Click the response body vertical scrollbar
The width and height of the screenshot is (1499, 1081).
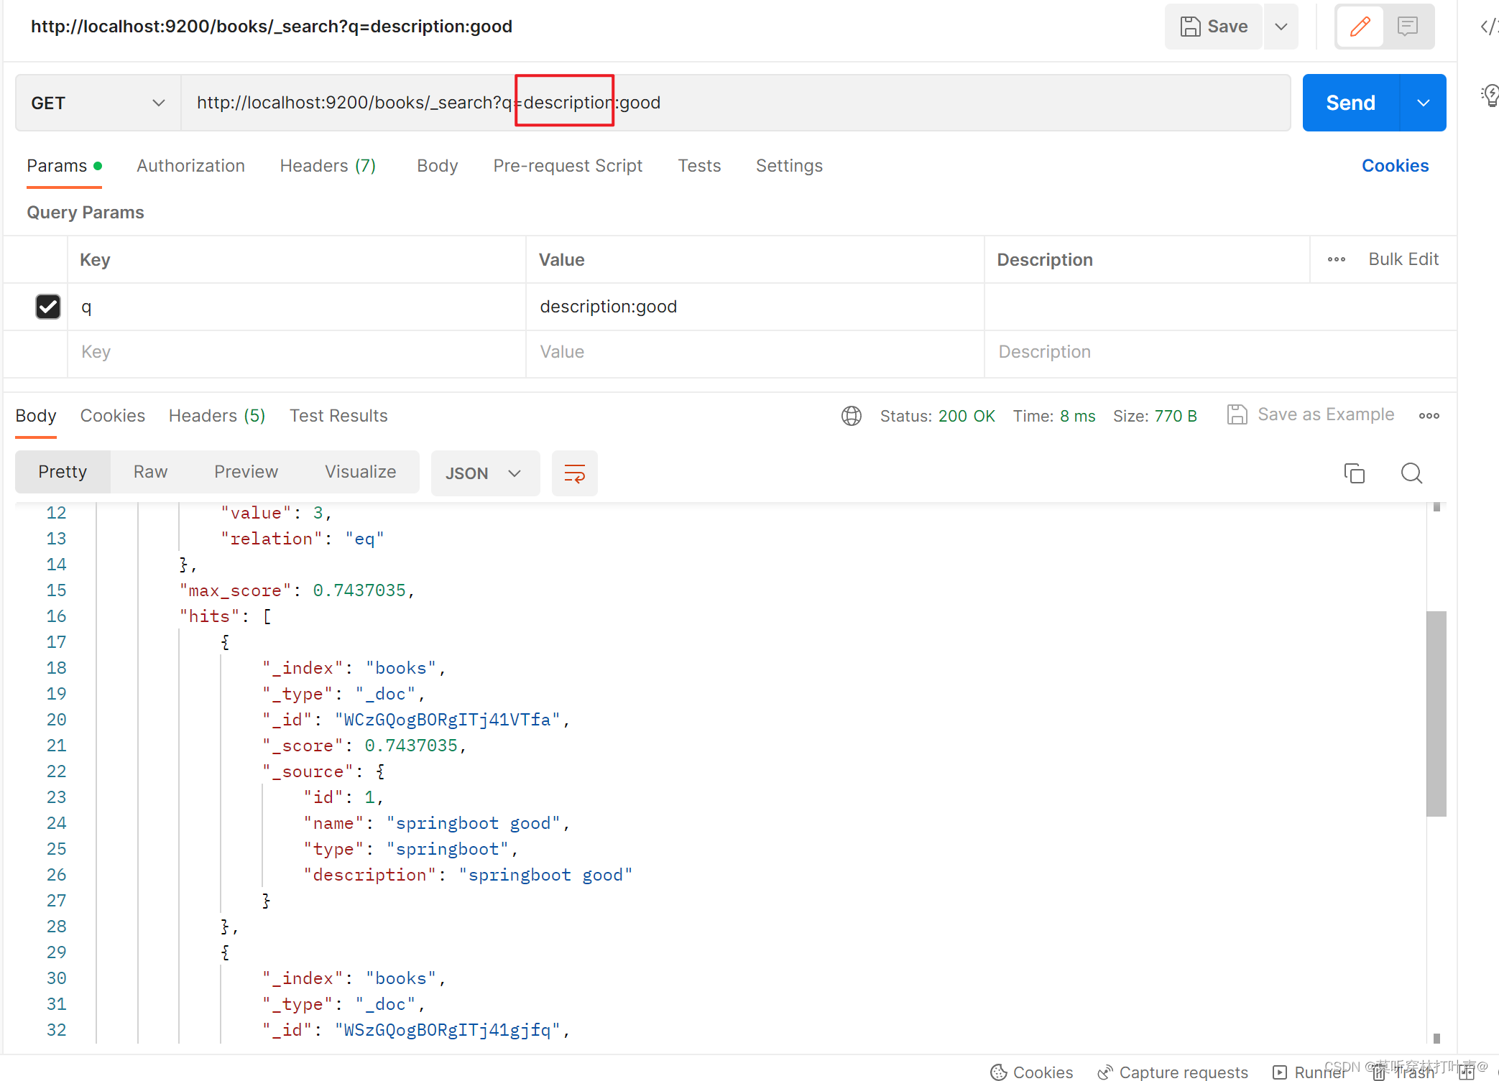point(1436,713)
